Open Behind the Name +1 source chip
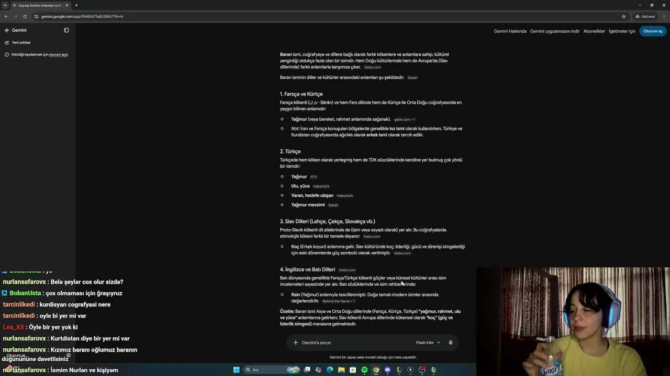The height and width of the screenshot is (376, 670). point(339,301)
